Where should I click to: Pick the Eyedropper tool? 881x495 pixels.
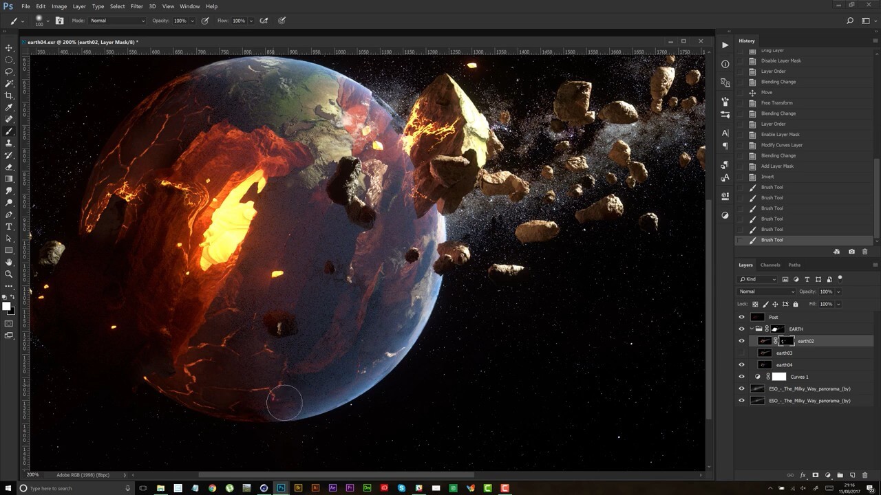[9, 107]
